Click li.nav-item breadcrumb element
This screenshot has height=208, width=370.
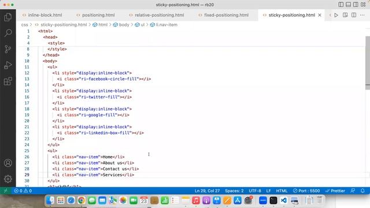point(164,25)
